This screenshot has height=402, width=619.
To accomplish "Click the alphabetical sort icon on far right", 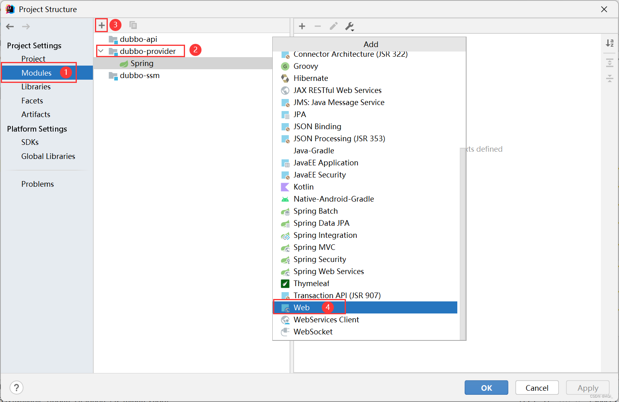I will [x=610, y=43].
